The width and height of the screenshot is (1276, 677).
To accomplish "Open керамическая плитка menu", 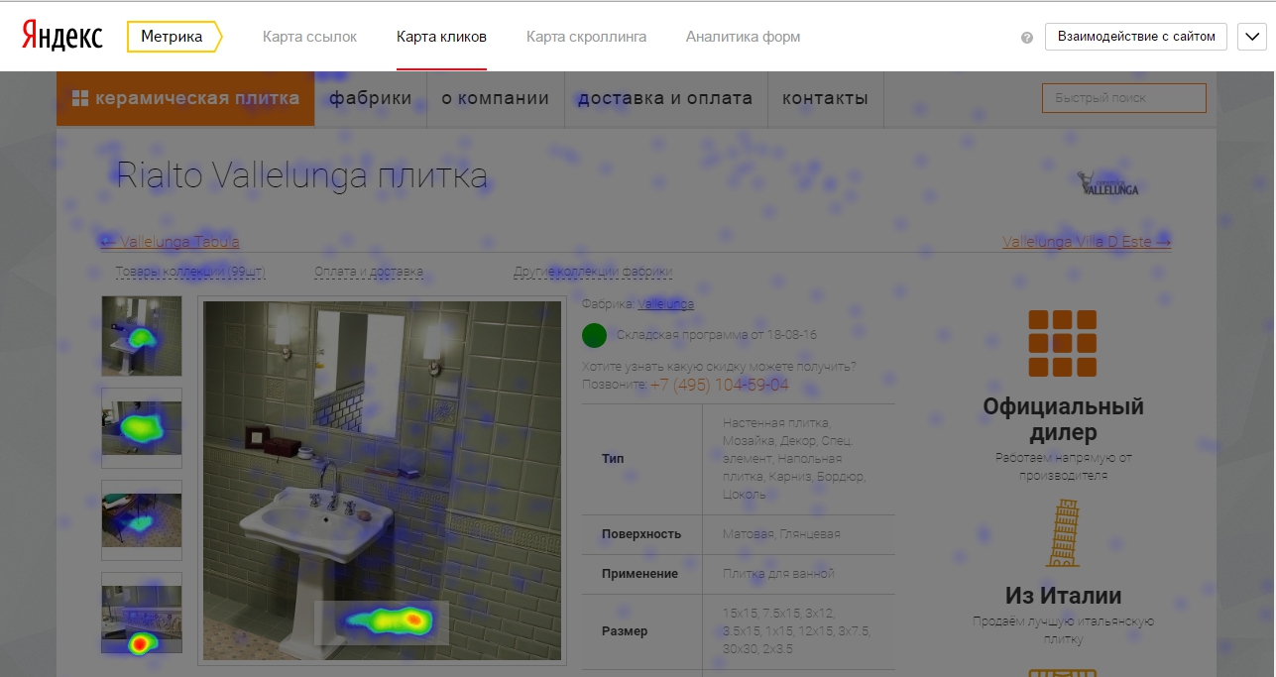I will point(185,98).
